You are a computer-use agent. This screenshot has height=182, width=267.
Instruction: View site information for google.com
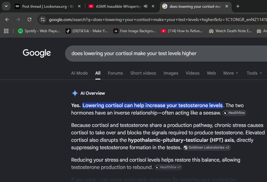(43, 19)
